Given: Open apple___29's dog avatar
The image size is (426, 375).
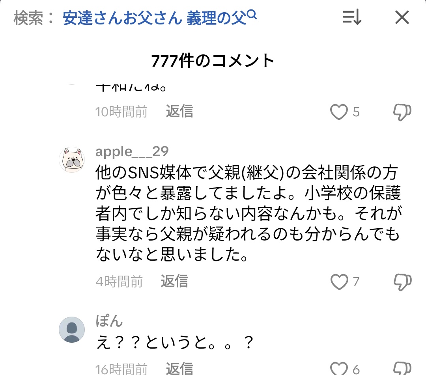Looking at the screenshot, I should 72,160.
